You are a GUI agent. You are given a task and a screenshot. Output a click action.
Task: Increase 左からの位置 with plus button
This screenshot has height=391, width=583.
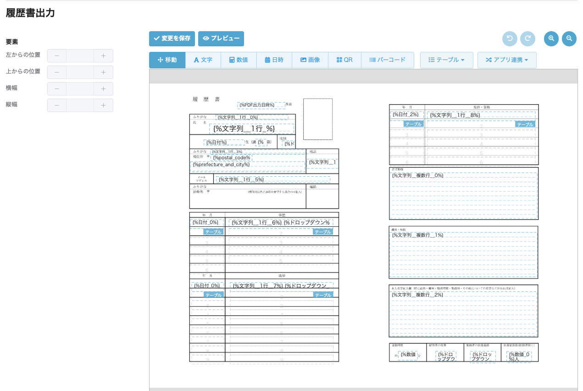103,56
